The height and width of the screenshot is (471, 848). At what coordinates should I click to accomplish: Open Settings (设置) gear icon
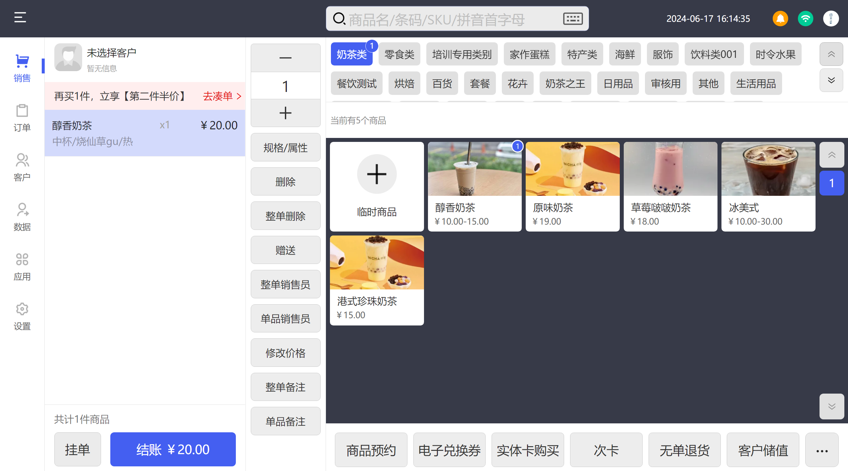click(x=22, y=317)
